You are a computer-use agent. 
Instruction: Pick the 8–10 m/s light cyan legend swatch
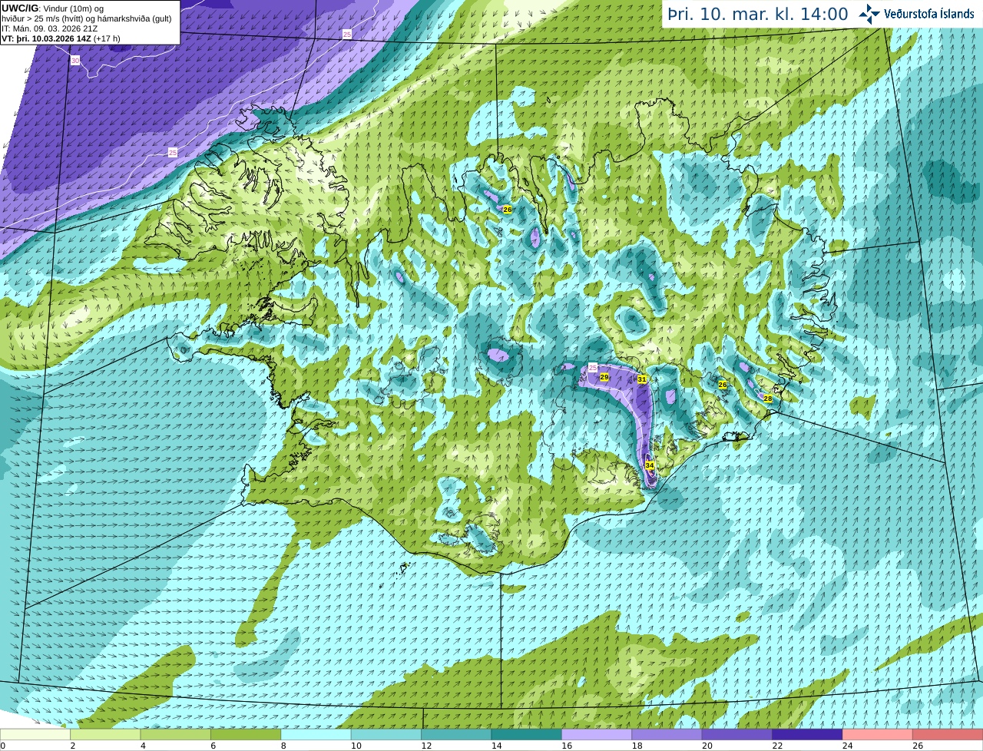point(316,734)
